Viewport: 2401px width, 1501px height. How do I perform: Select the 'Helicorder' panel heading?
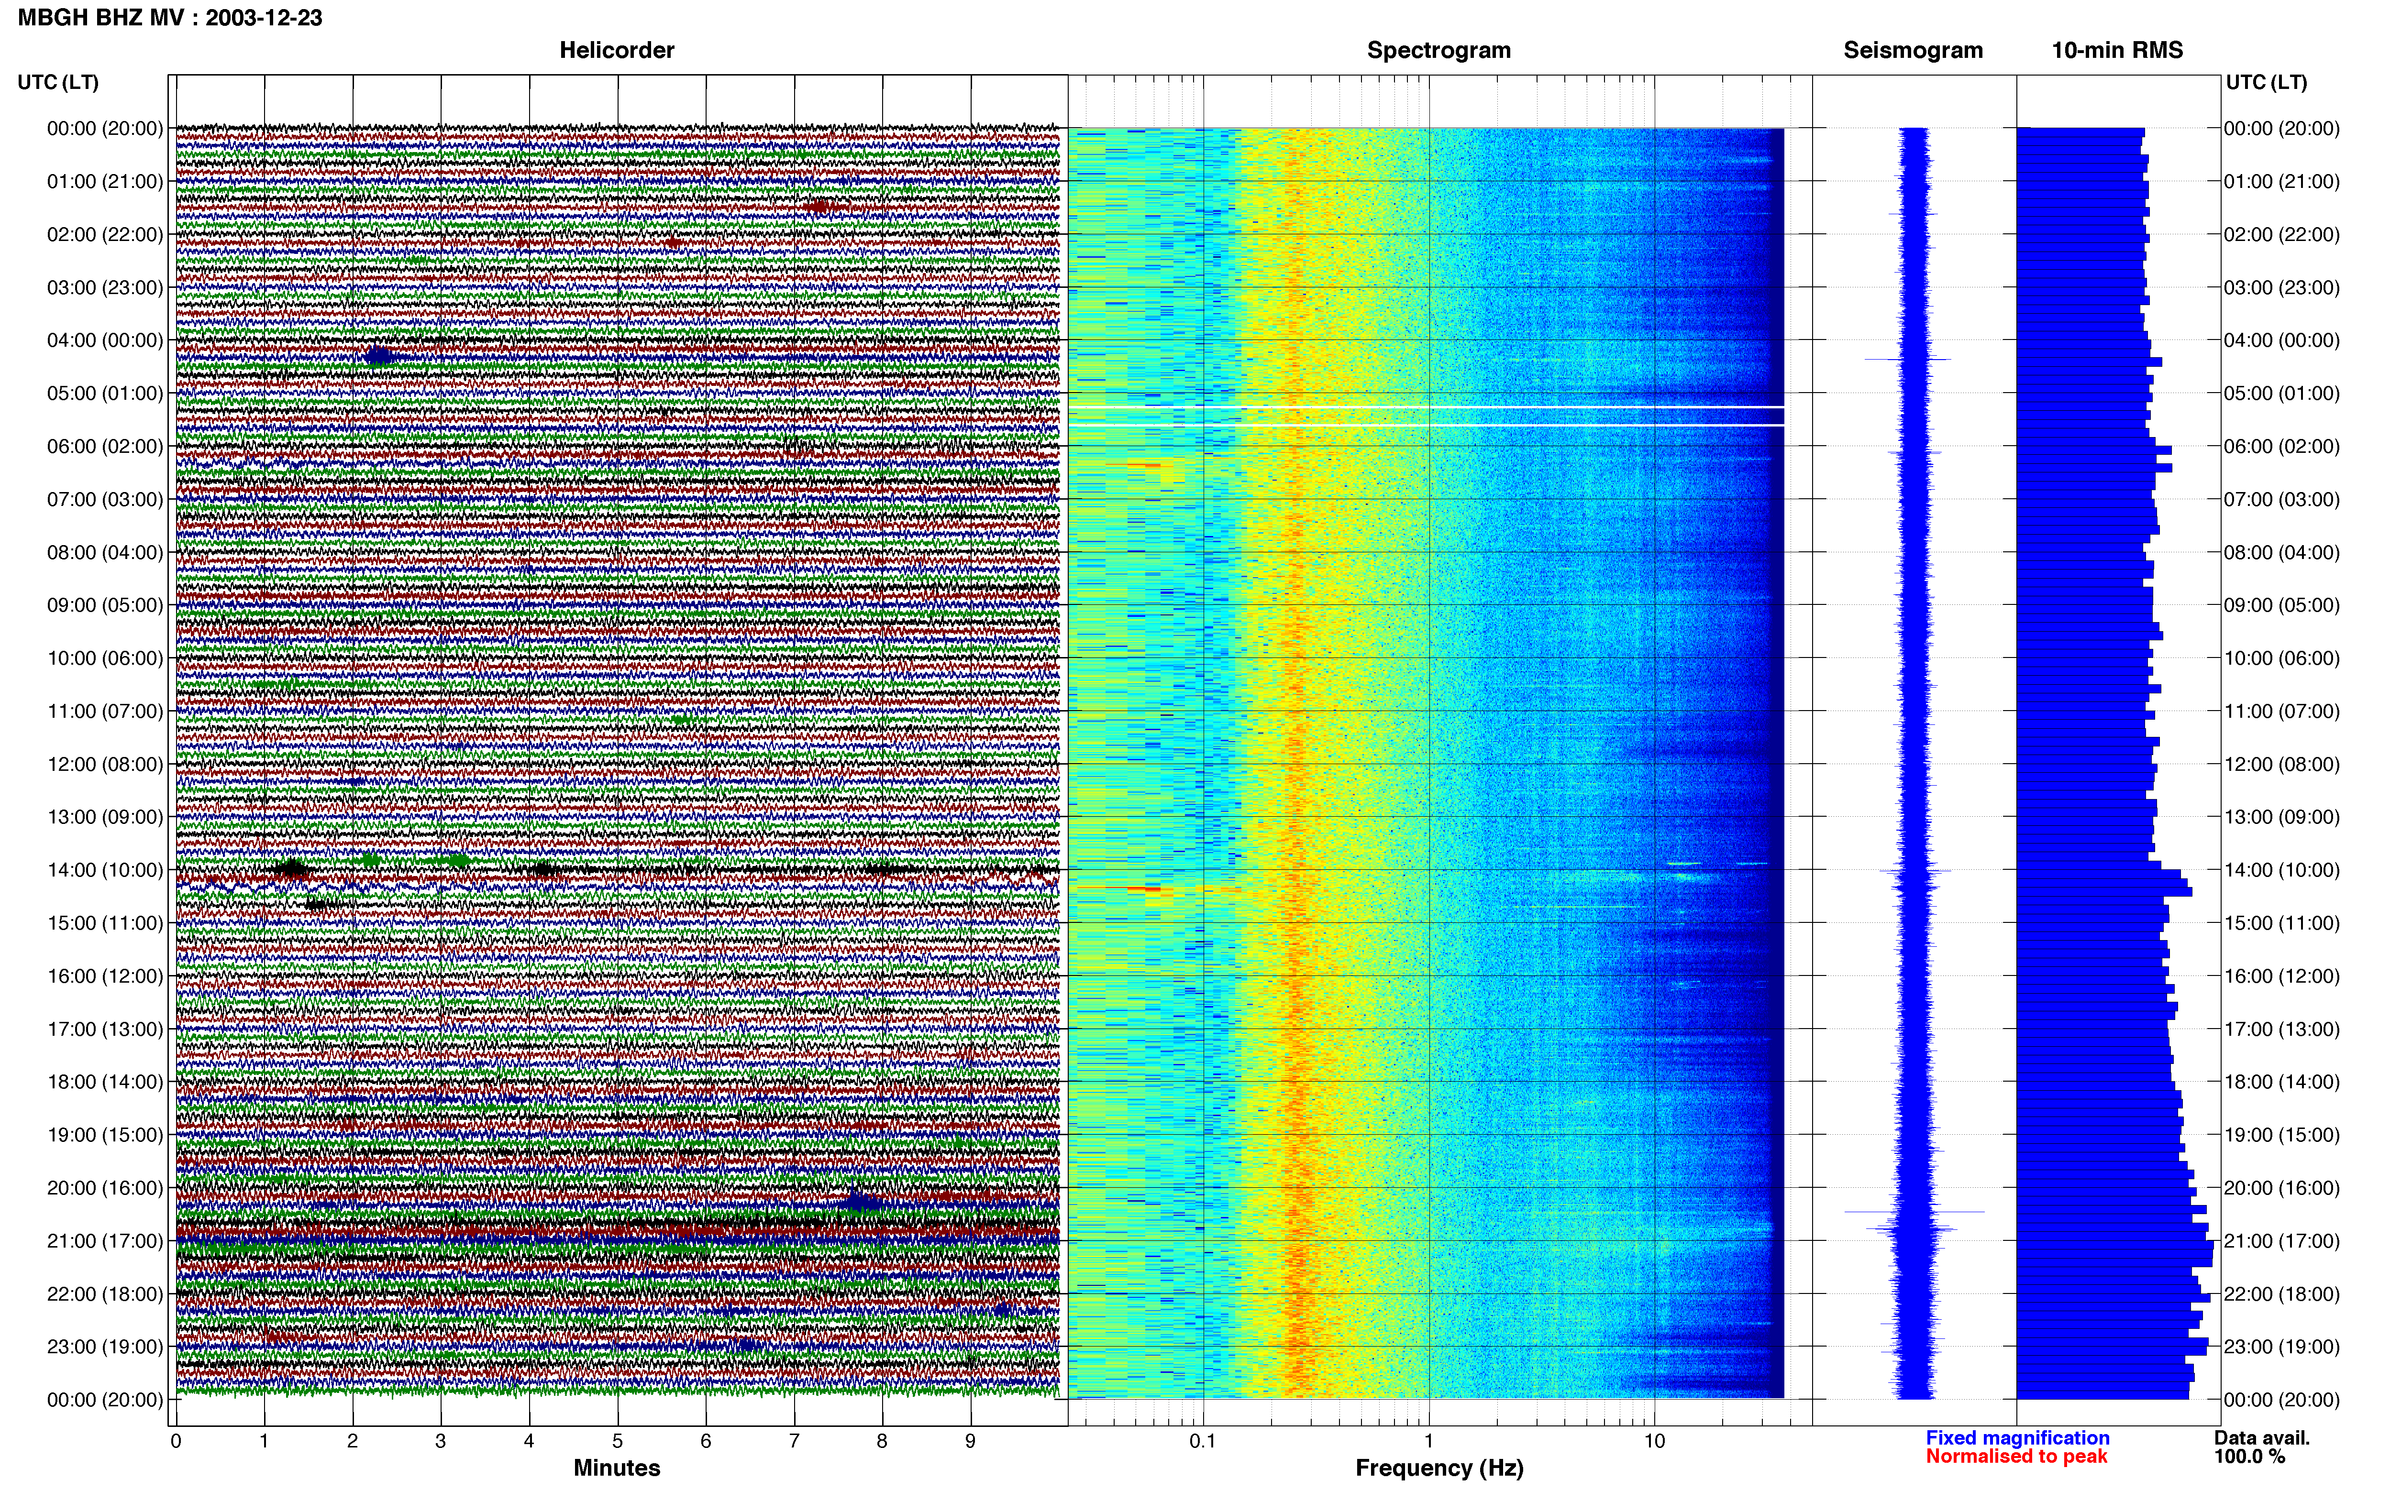pos(617,50)
